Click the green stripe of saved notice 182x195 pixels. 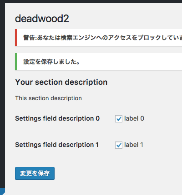(x=16, y=62)
